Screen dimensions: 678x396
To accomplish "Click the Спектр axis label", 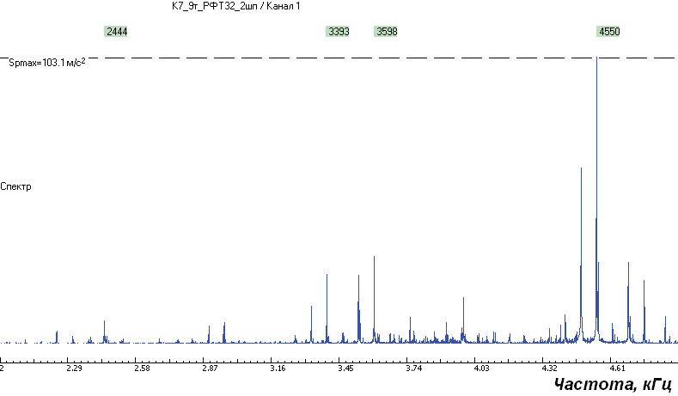I will point(15,186).
